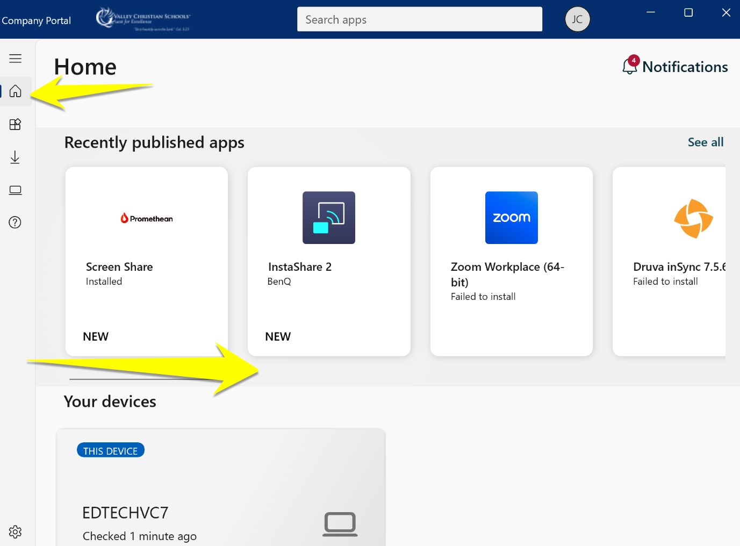The image size is (740, 546).
Task: Open the JC profile account menu
Action: point(577,19)
